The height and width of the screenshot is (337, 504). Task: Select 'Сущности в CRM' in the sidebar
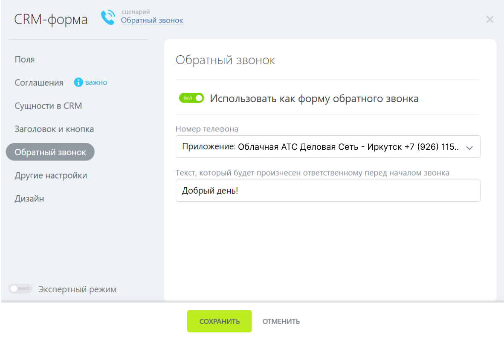coord(48,106)
